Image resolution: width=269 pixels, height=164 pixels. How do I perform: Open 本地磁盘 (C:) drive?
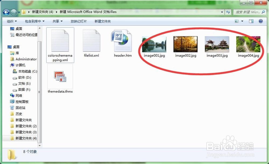(x=25, y=71)
